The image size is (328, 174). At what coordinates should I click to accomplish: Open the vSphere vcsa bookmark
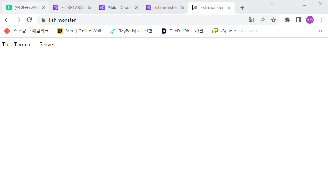(236, 31)
